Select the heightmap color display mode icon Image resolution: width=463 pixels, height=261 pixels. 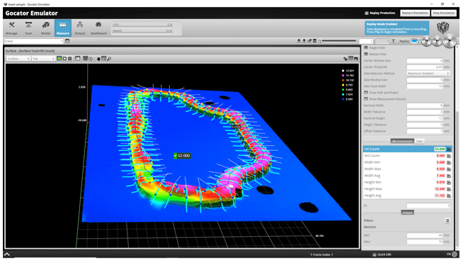pyautogui.click(x=59, y=59)
